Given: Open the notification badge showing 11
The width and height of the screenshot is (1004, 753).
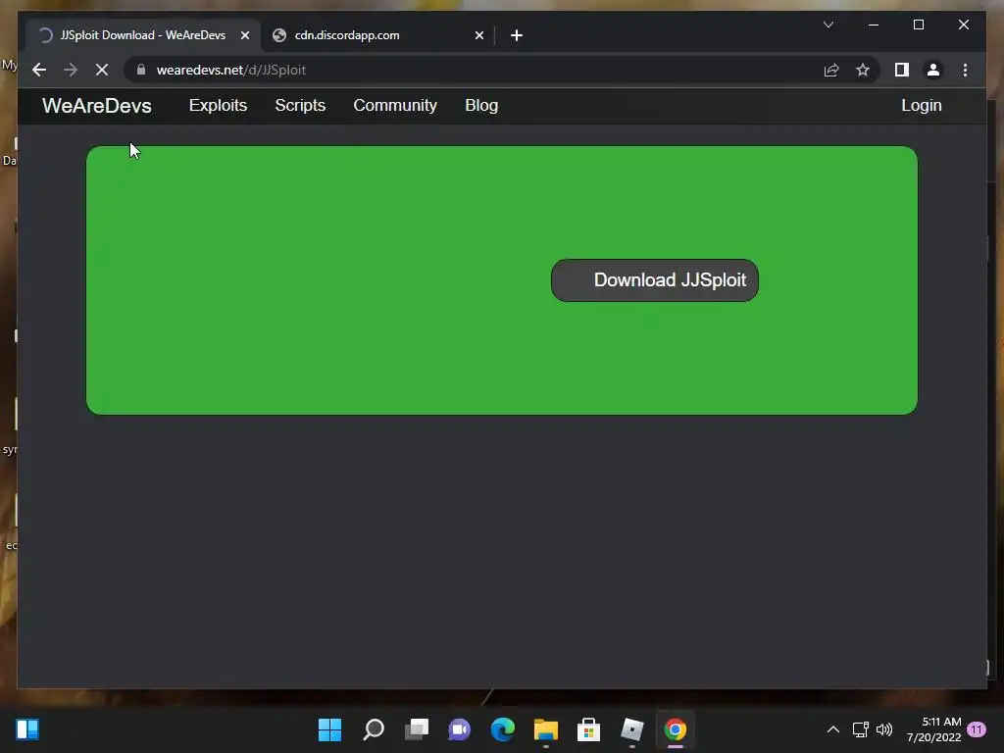Looking at the screenshot, I should coord(977,729).
